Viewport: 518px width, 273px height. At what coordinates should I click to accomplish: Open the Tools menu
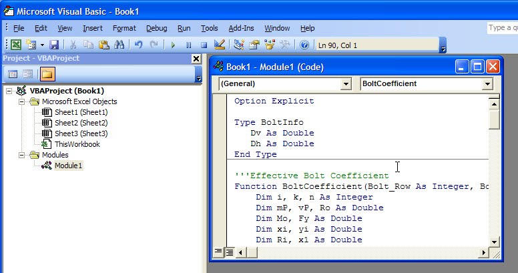coord(210,29)
